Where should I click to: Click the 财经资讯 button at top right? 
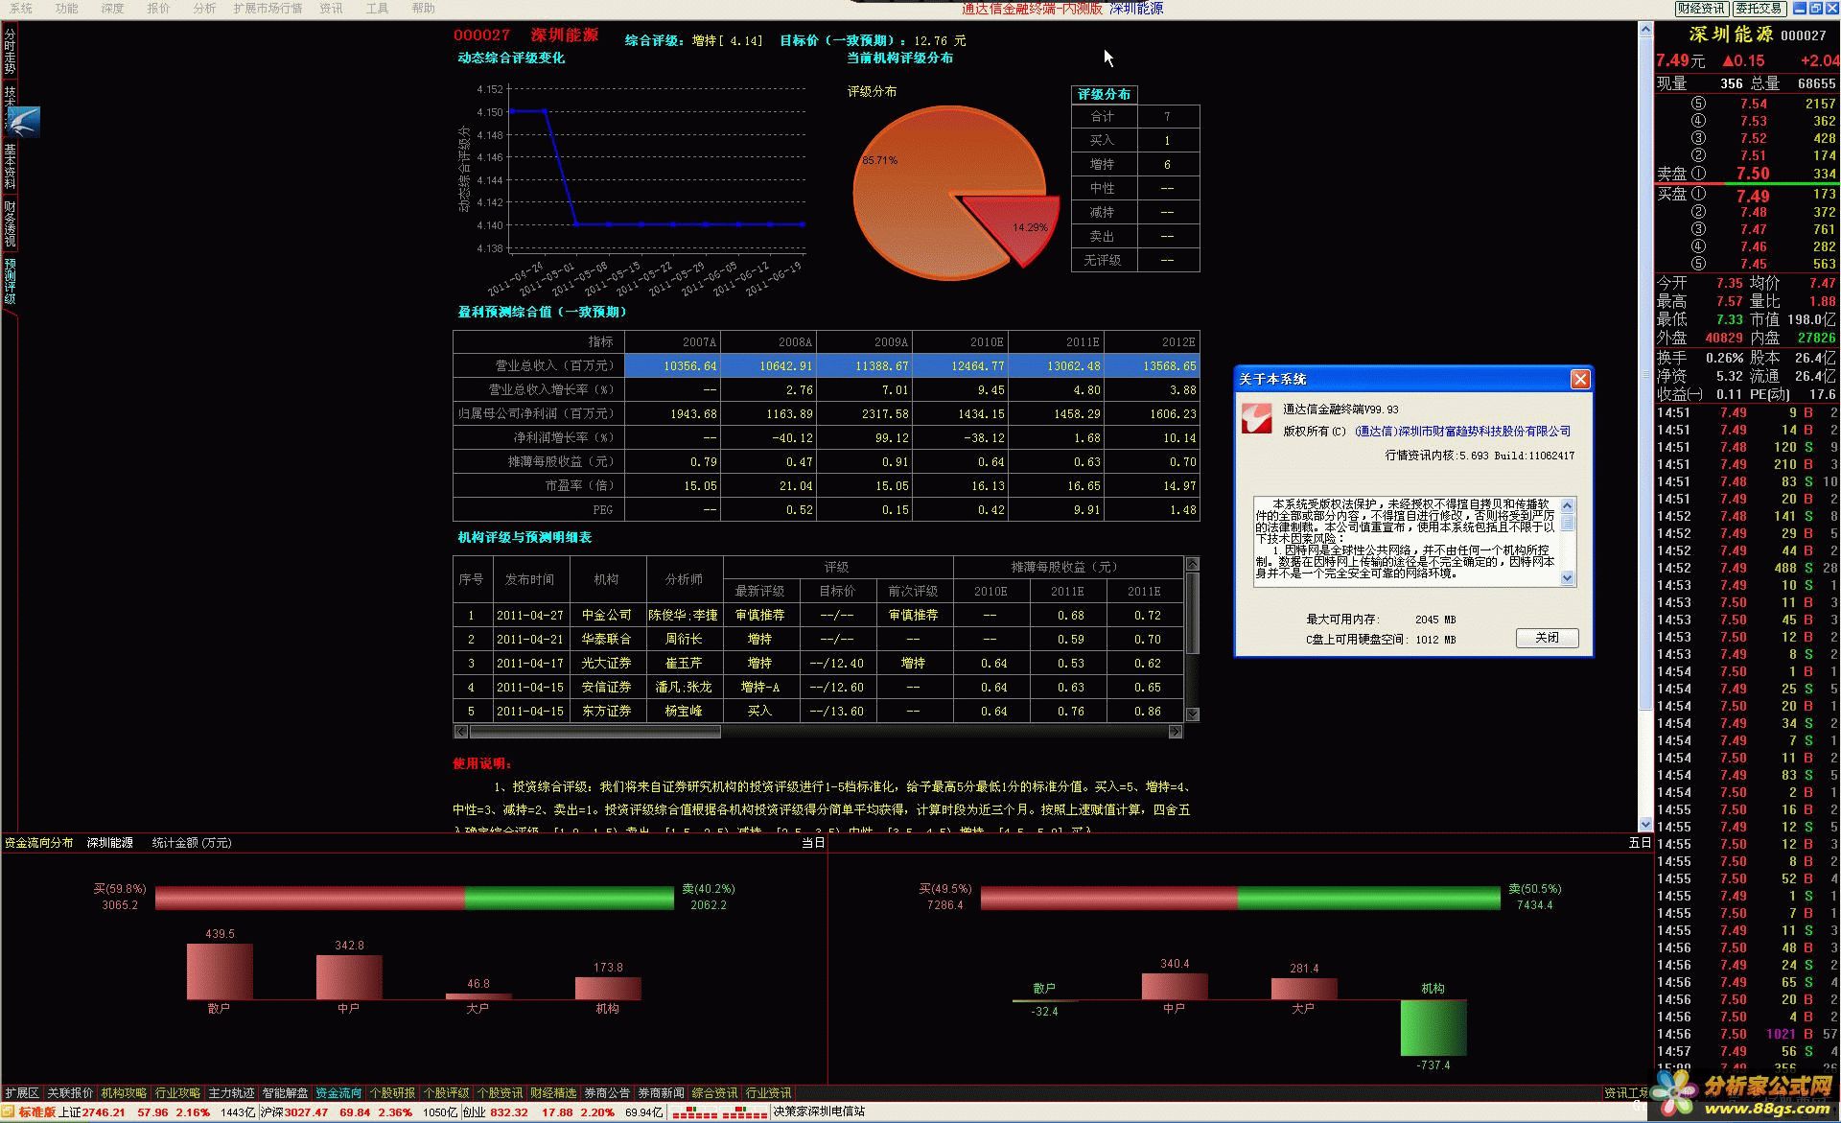[x=1701, y=8]
